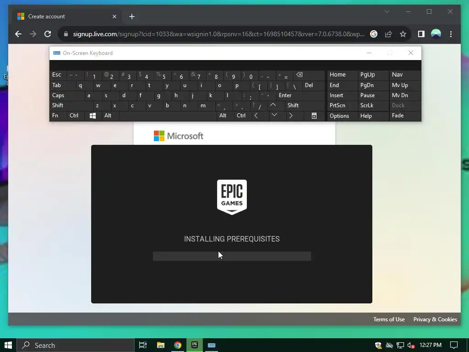
Task: Toggle right Alt key on On-Screen Keyboard
Action: tap(224, 115)
